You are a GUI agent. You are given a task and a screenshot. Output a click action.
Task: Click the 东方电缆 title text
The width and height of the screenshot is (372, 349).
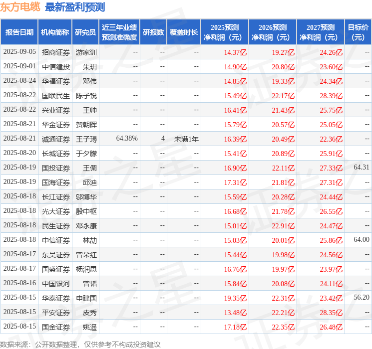tap(20, 7)
